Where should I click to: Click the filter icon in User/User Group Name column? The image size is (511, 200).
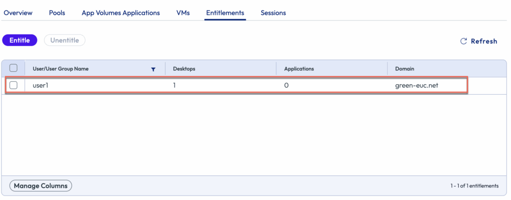point(153,69)
